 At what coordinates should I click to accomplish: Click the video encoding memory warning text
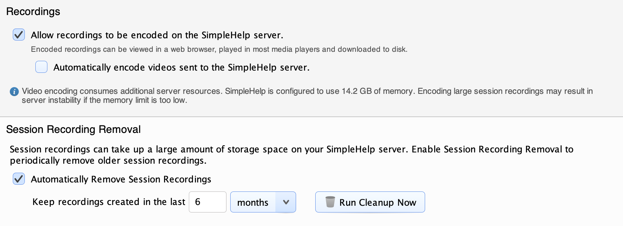pyautogui.click(x=307, y=96)
